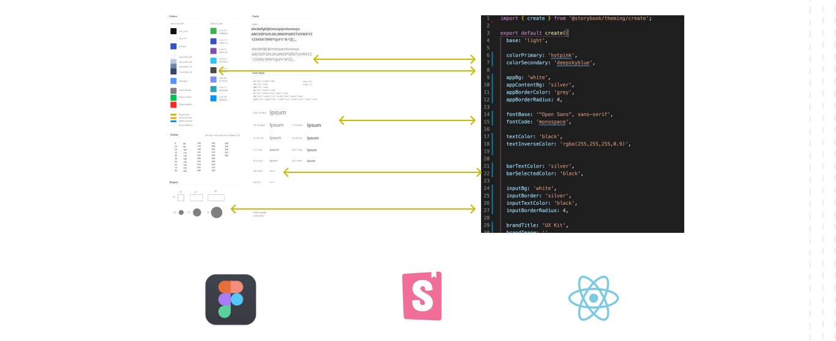Screen dimensions: 836x341
Task: Pick the cyan color 04 swatch
Action: point(213,61)
